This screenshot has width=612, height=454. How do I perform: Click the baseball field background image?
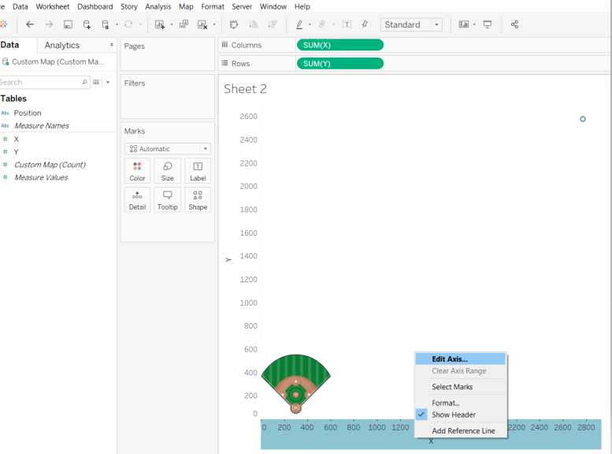tap(296, 384)
